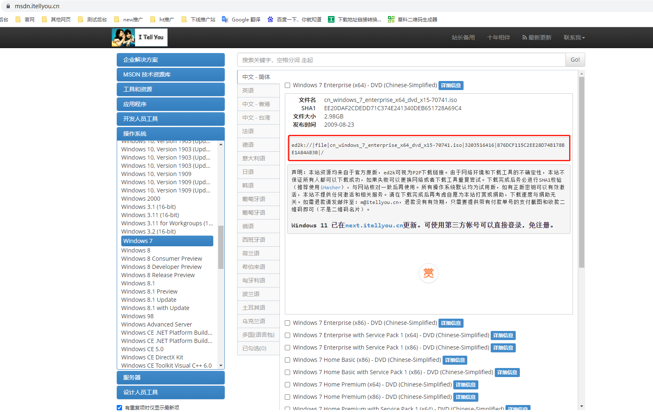Check Windows 7 Enterprise (x64) DVD checkbox
653x412 pixels.
tap(288, 86)
